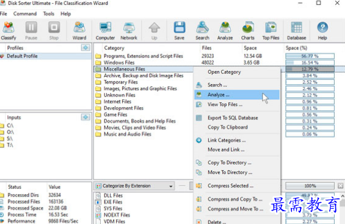Choose Copy To Clipboard
This screenshot has height=224, width=345.
[237, 127]
